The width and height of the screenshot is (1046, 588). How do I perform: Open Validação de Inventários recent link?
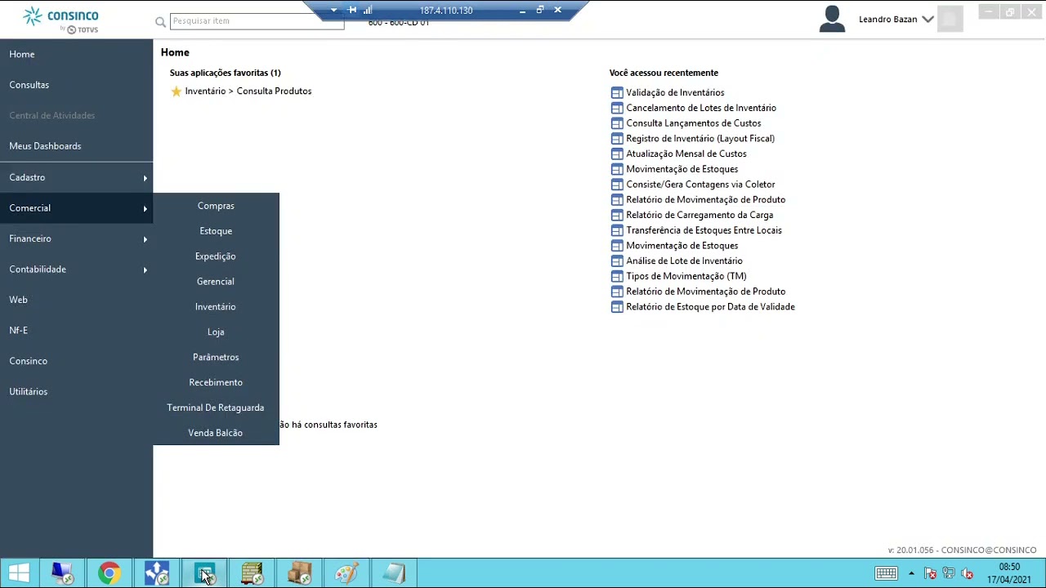coord(675,93)
